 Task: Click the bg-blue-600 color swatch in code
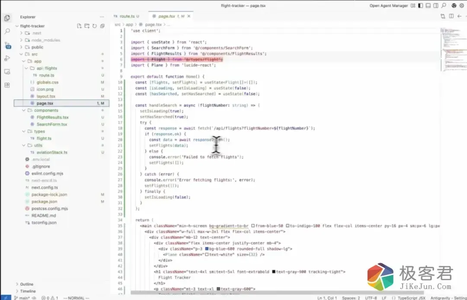[207, 249]
